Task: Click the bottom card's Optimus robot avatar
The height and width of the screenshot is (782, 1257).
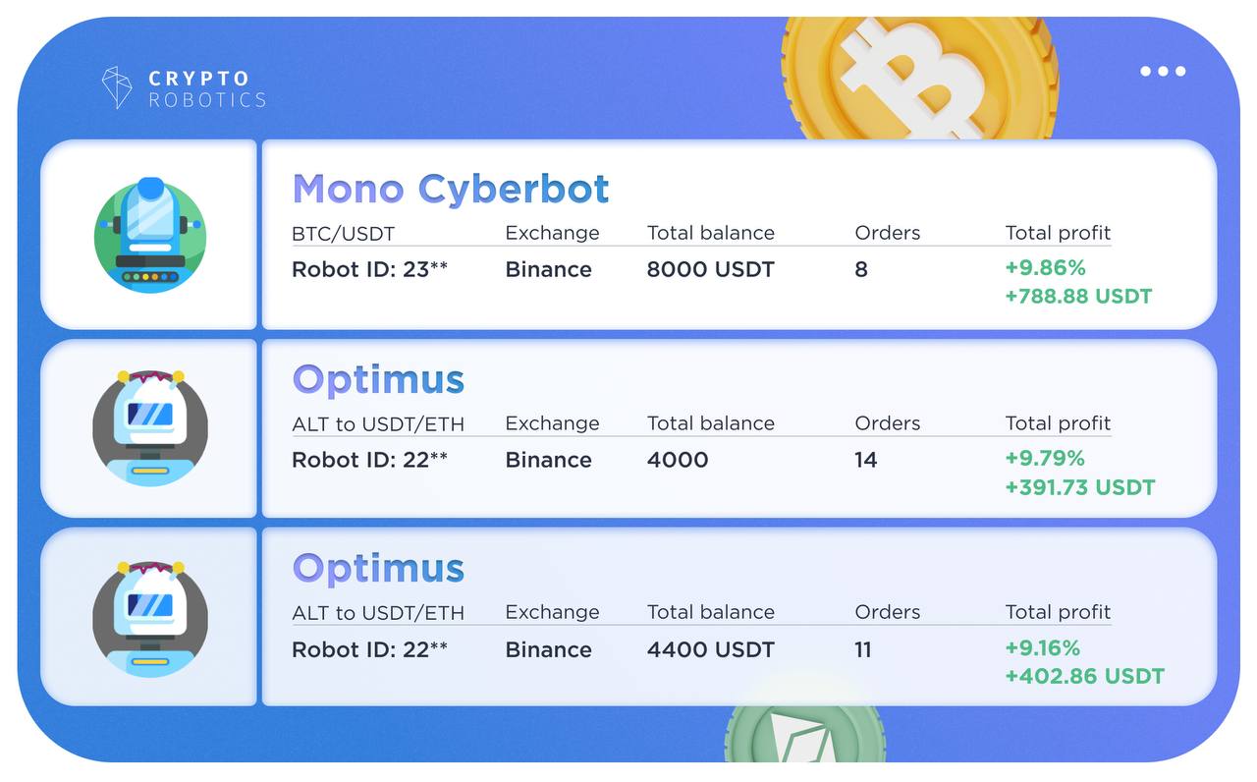Action: click(150, 618)
